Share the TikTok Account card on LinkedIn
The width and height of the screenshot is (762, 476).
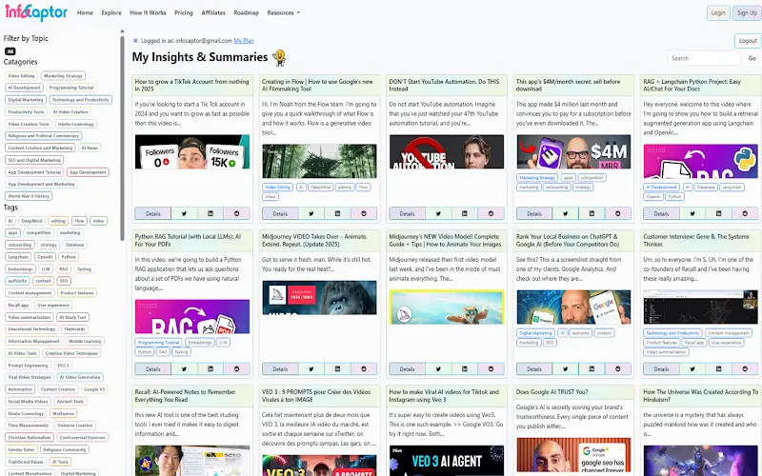(211, 213)
